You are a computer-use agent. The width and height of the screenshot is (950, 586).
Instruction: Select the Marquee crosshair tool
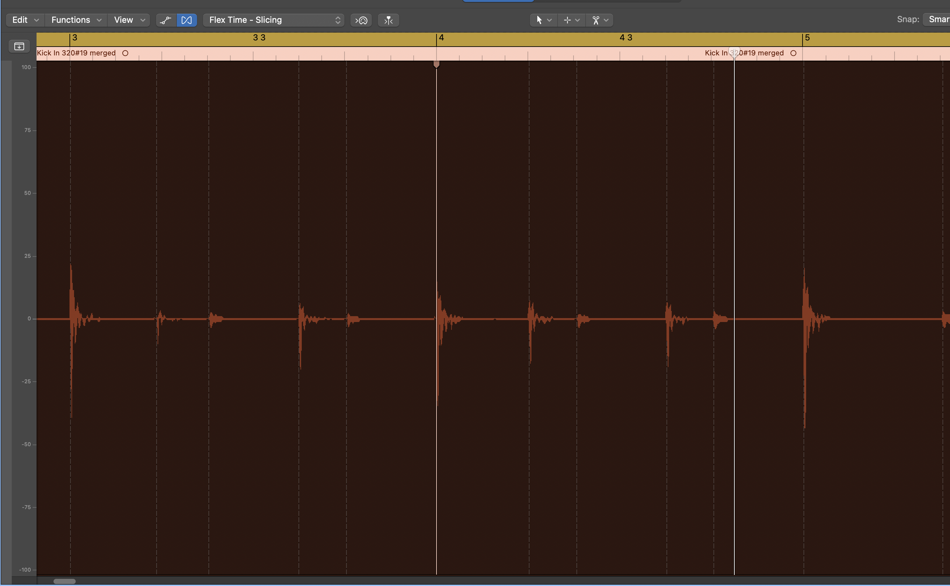[x=567, y=20]
